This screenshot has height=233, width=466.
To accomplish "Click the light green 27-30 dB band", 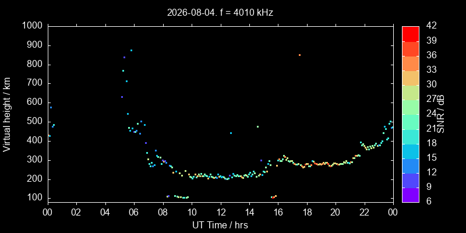I will click(411, 93).
